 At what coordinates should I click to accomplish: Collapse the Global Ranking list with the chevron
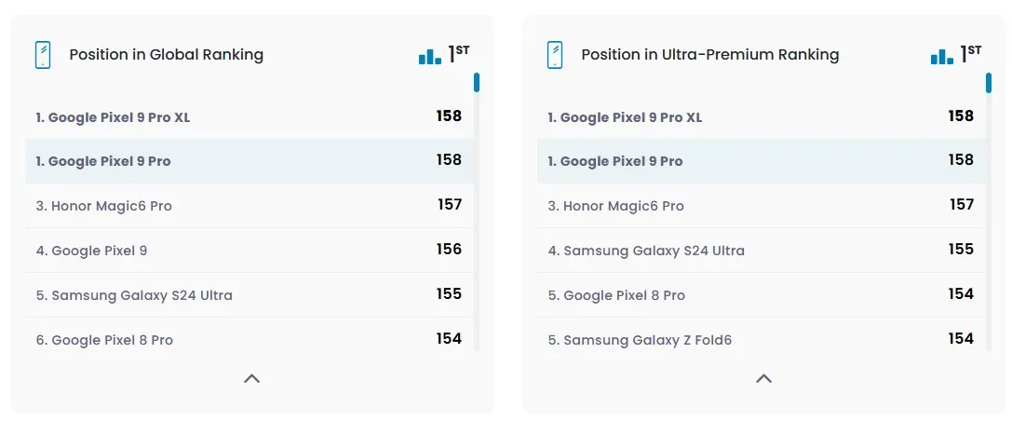tap(251, 378)
